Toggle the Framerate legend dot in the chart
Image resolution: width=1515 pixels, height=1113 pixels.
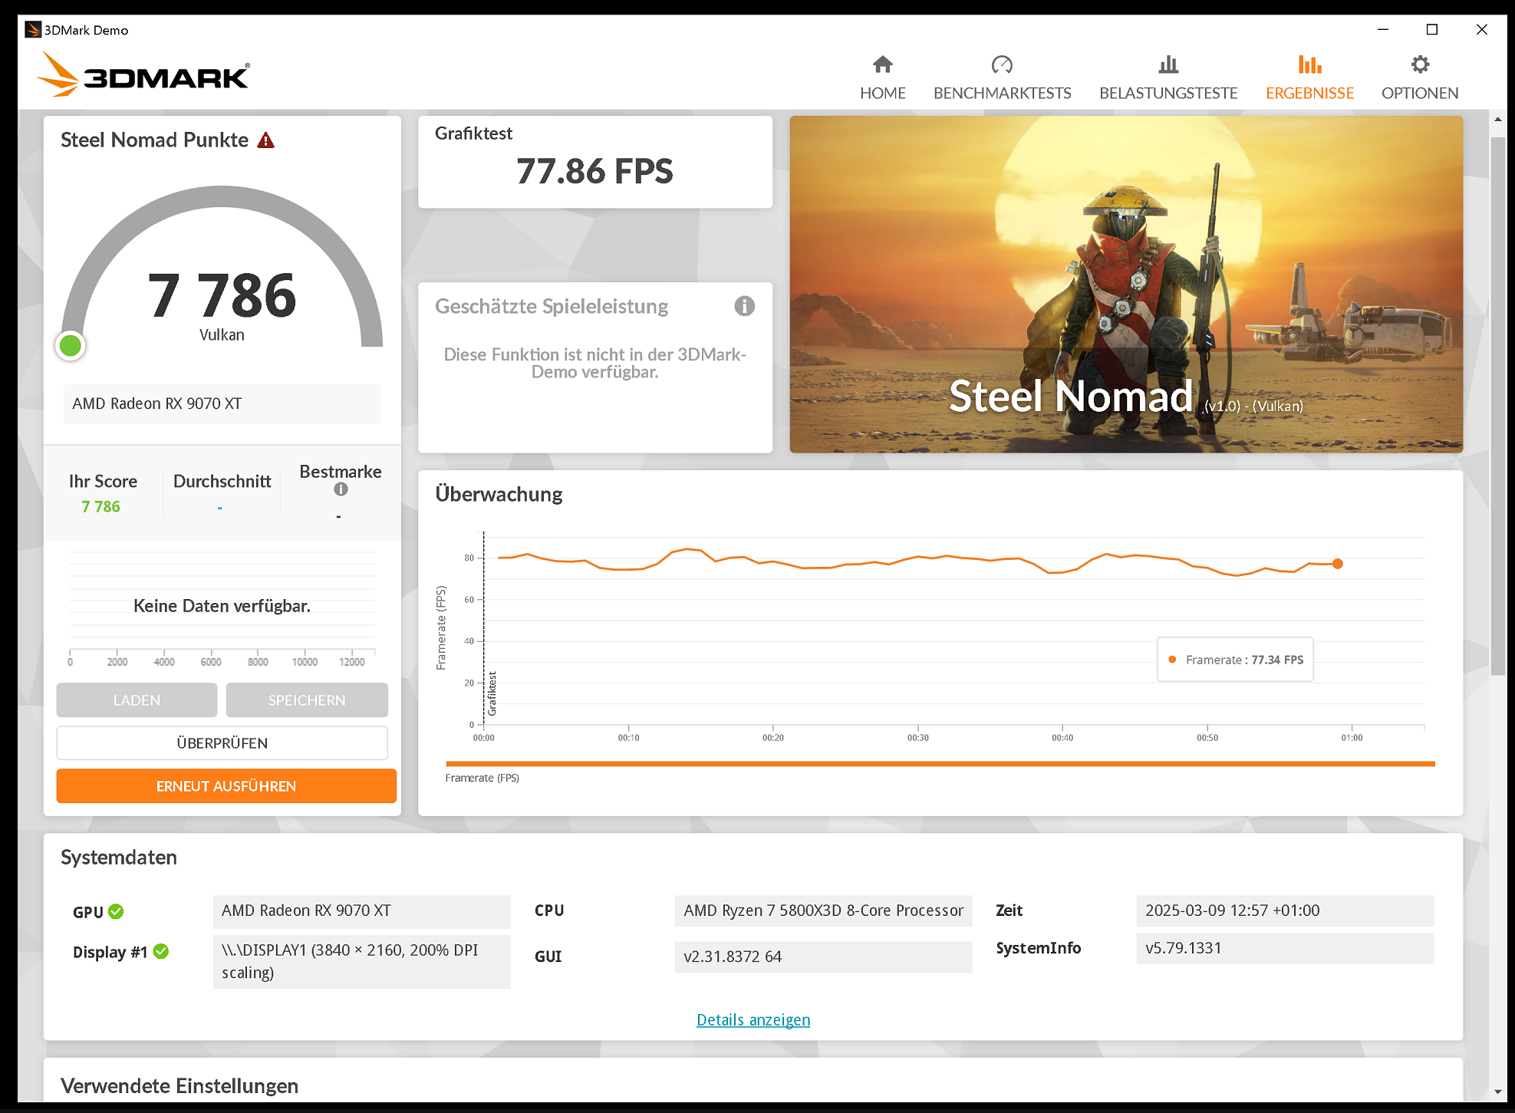[x=1171, y=659]
